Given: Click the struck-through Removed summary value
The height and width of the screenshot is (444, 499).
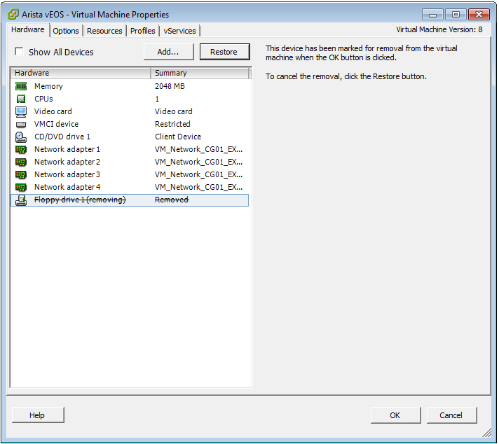Looking at the screenshot, I should tap(172, 200).
